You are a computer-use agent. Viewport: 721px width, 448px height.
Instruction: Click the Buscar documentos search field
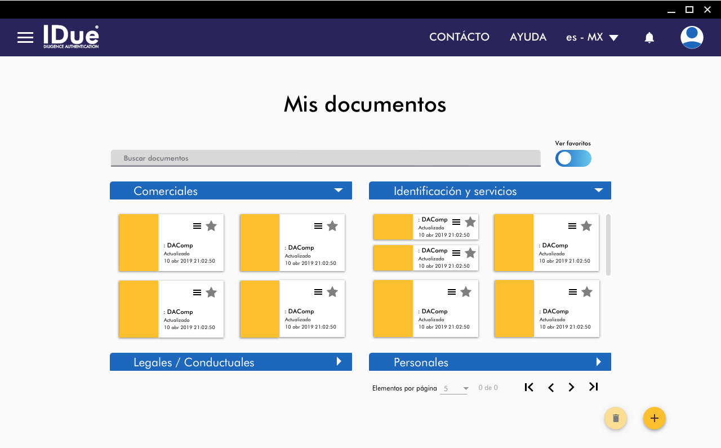(326, 158)
